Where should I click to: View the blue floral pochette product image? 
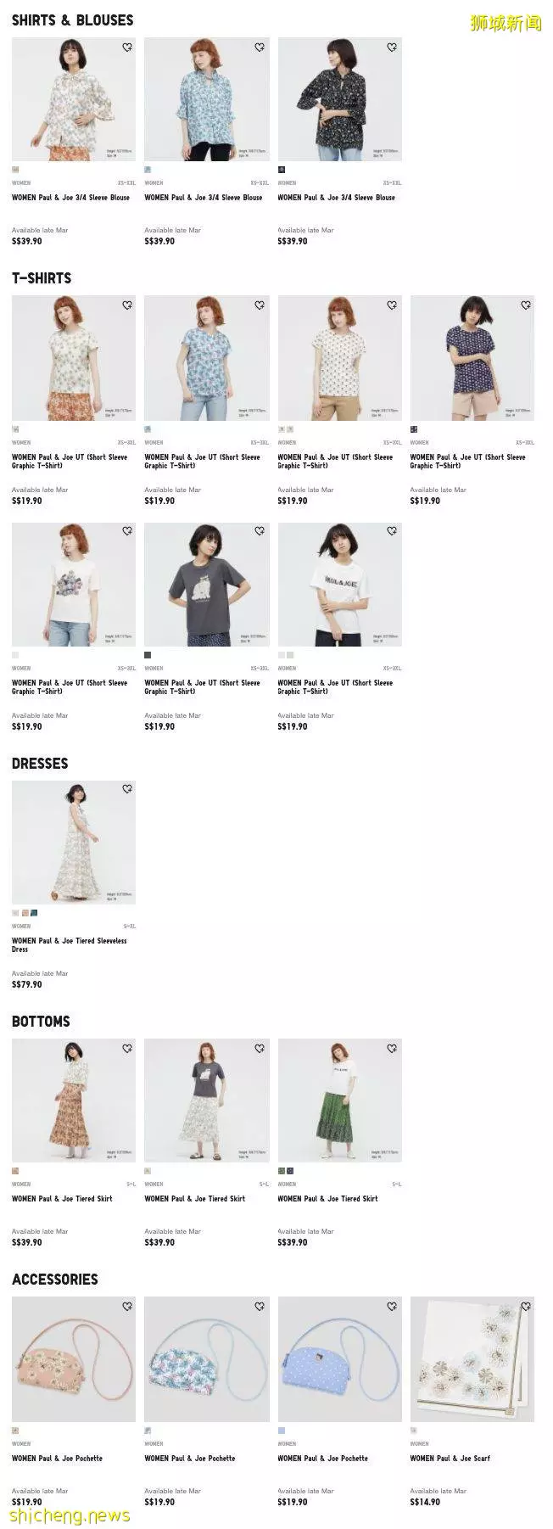pyautogui.click(x=206, y=1359)
